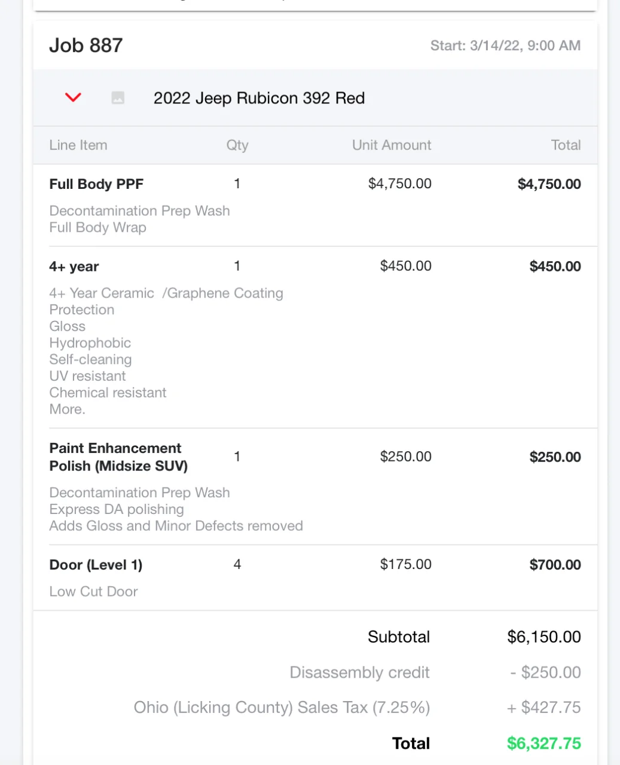Select the Ohio Licking County Sales Tax line
The width and height of the screenshot is (620, 765).
point(282,708)
